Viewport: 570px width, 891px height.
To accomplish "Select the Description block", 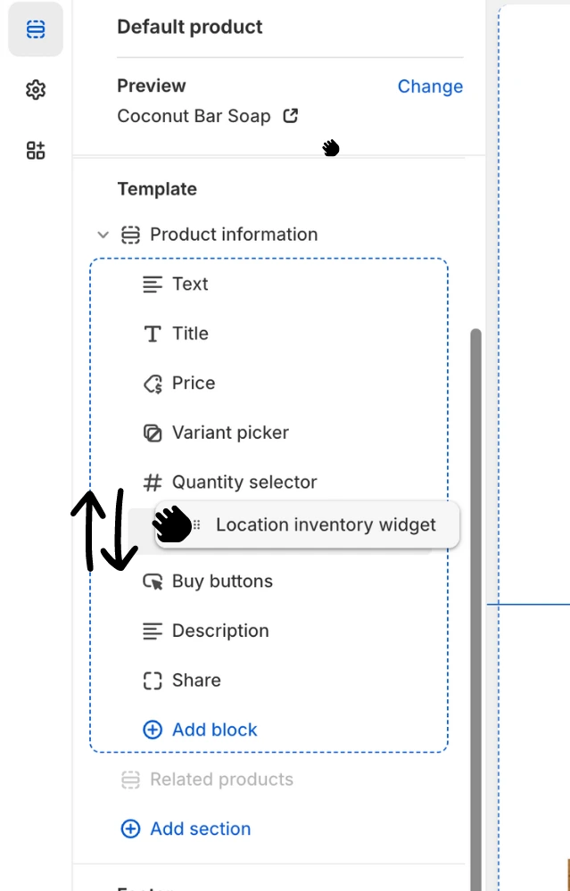I will pos(219,631).
